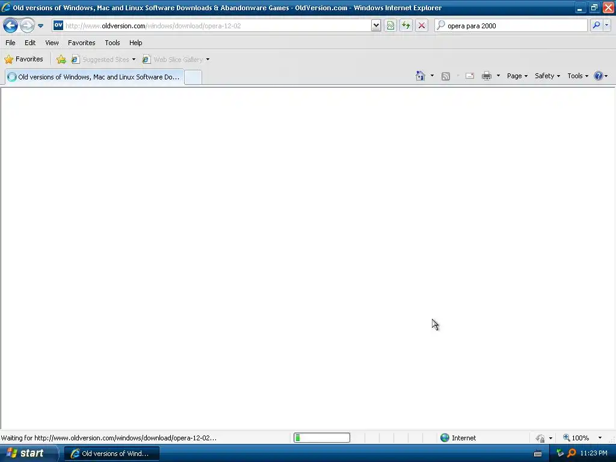The width and height of the screenshot is (616, 462).
Task: Open the Page command bar menu
Action: click(x=517, y=76)
